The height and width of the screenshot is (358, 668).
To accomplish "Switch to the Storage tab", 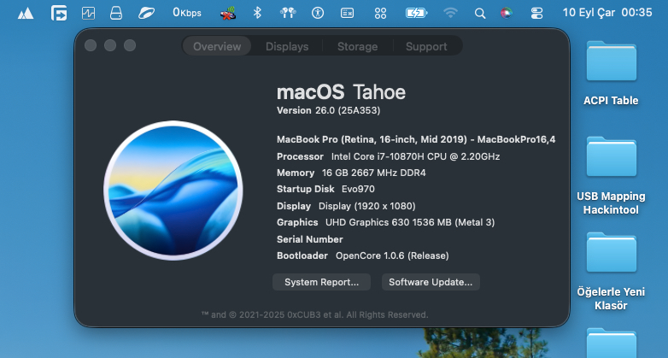I will pos(357,46).
